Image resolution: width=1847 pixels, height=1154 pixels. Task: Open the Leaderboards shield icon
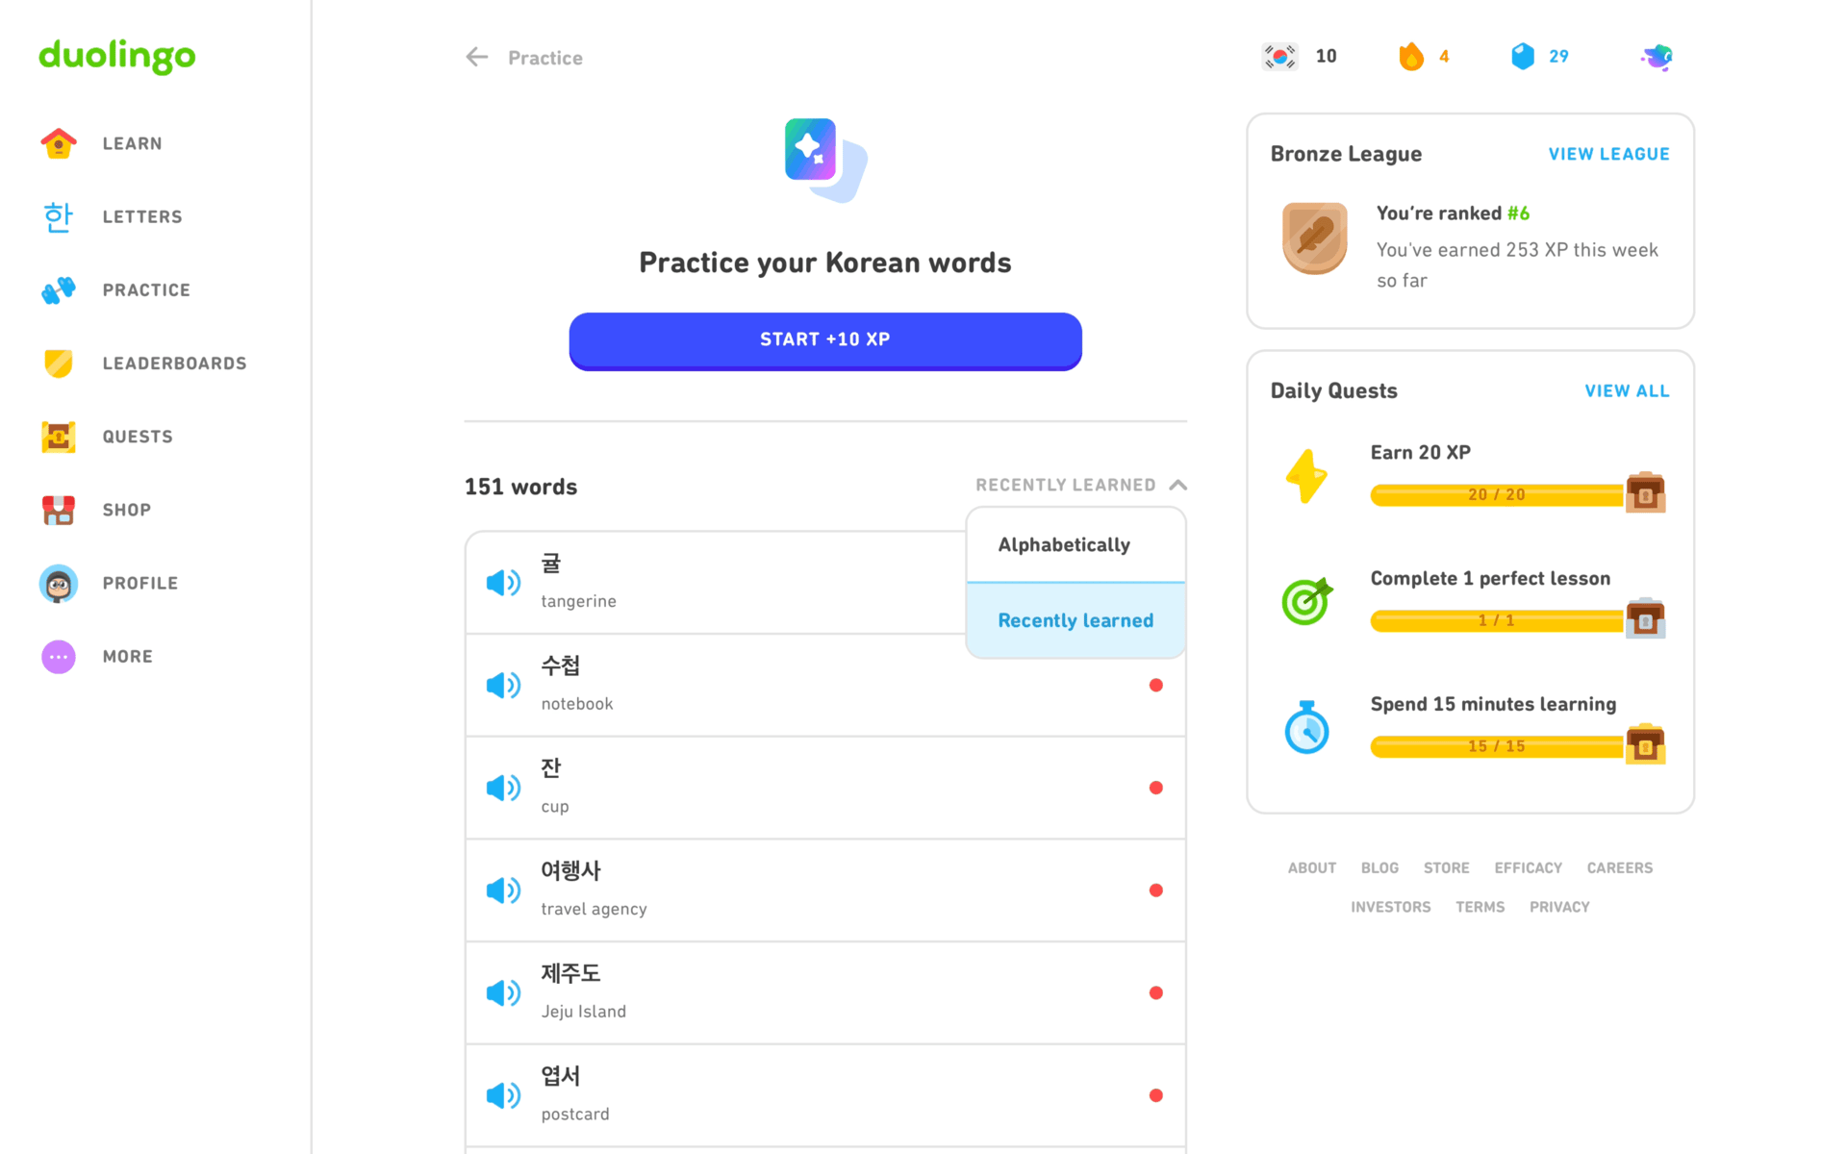(59, 363)
